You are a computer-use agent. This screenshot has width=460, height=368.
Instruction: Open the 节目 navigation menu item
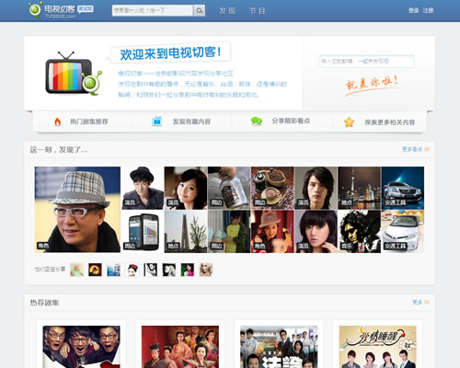(257, 11)
